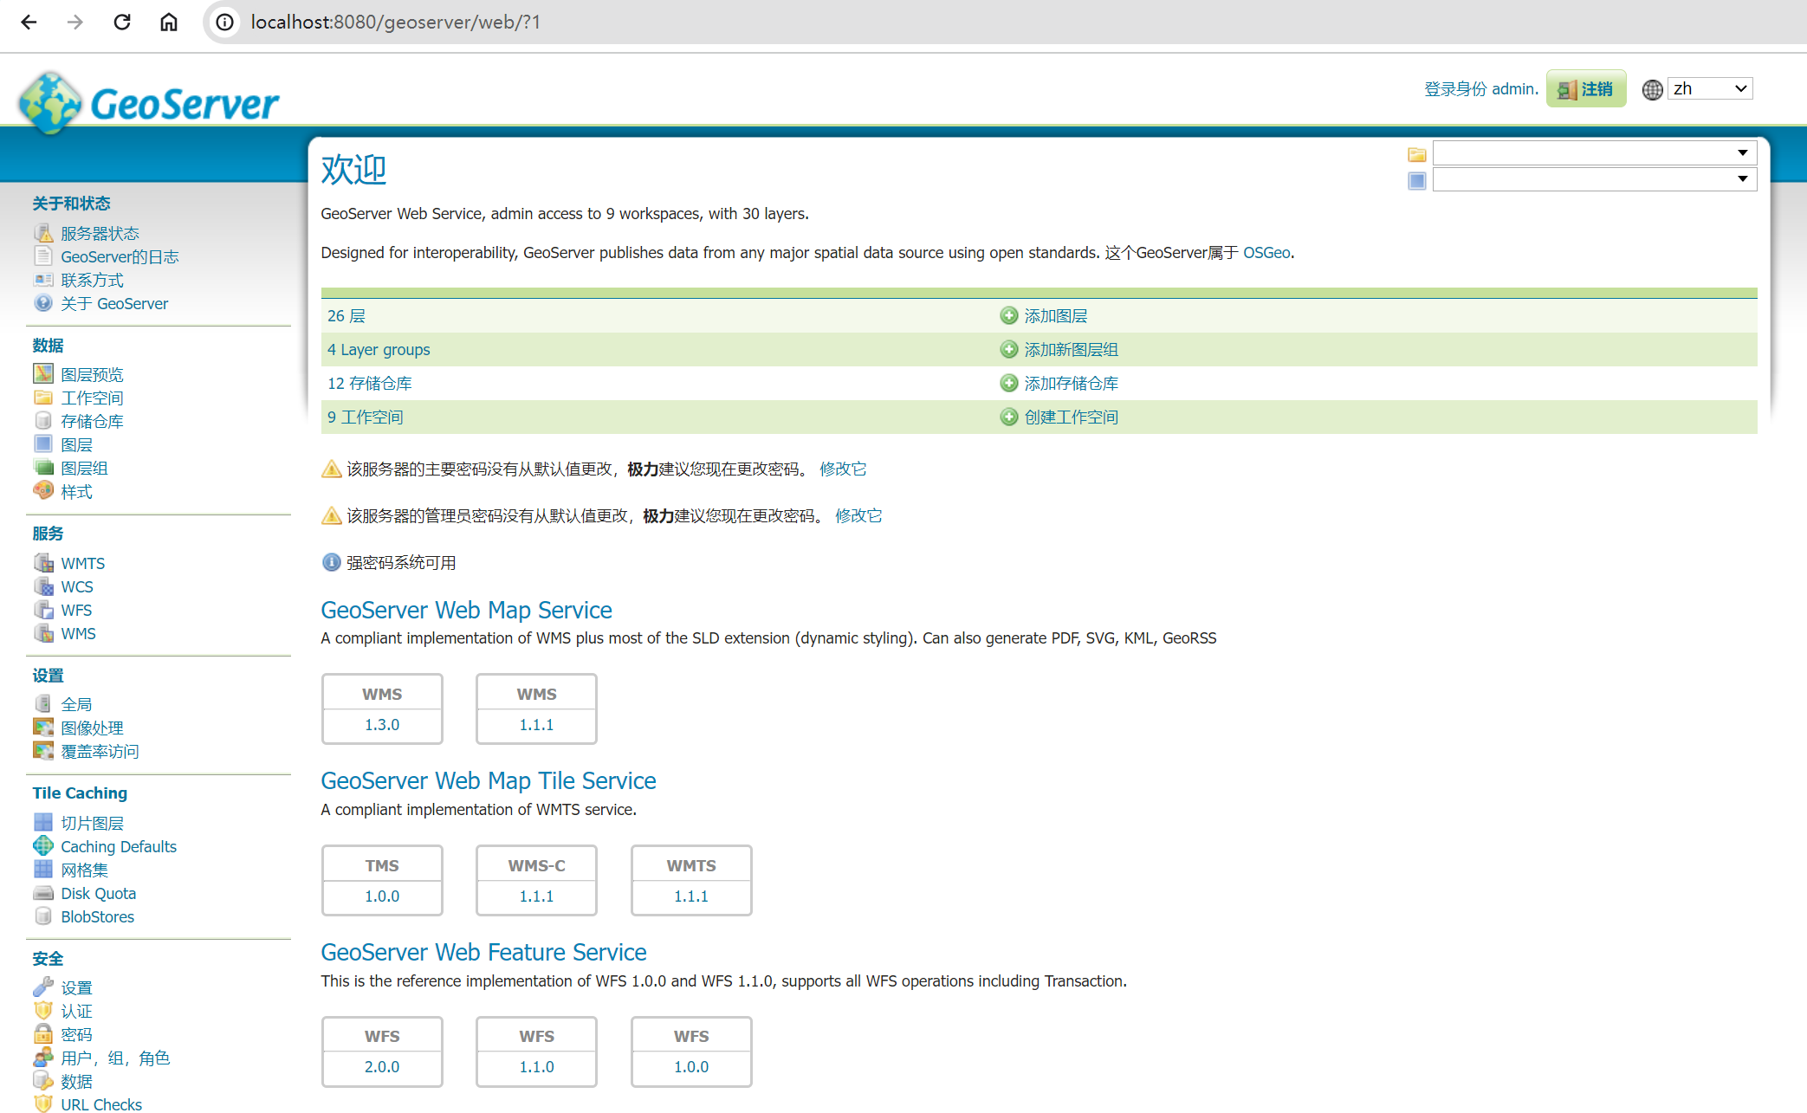Follow the OSGeo link

[x=1266, y=253]
